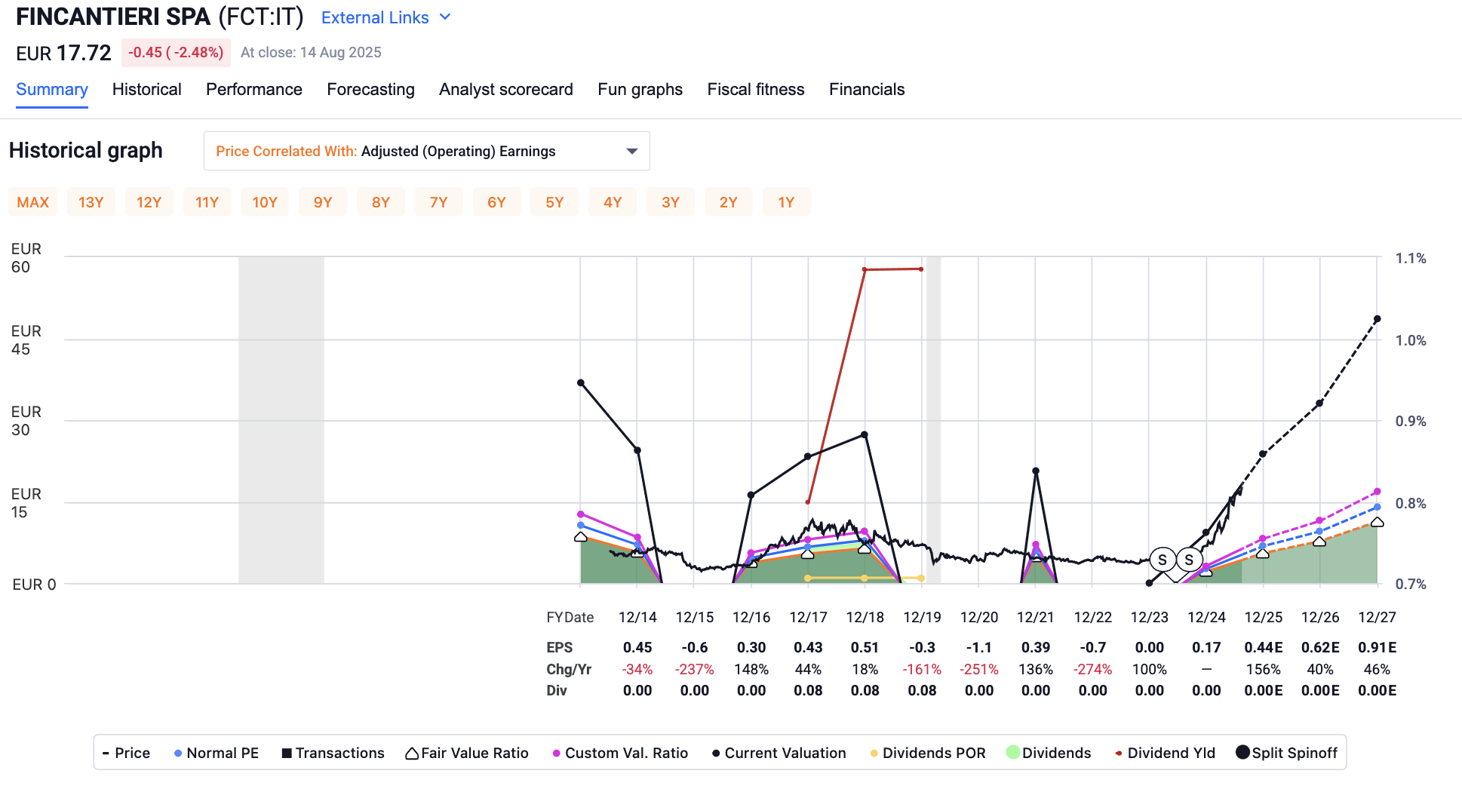Toggle Custom Val. Ratio series visibility
Image resolution: width=1462 pixels, height=795 pixels.
point(620,754)
